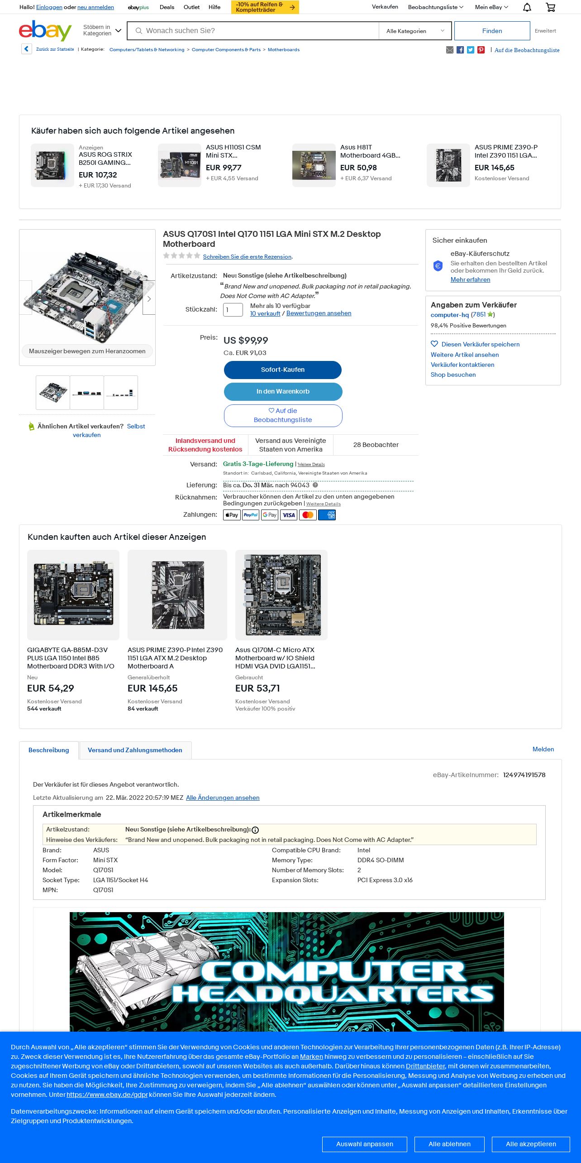The image size is (581, 1163).
Task: Expand Stöbern in Kategorien dropdown
Action: pos(102,30)
